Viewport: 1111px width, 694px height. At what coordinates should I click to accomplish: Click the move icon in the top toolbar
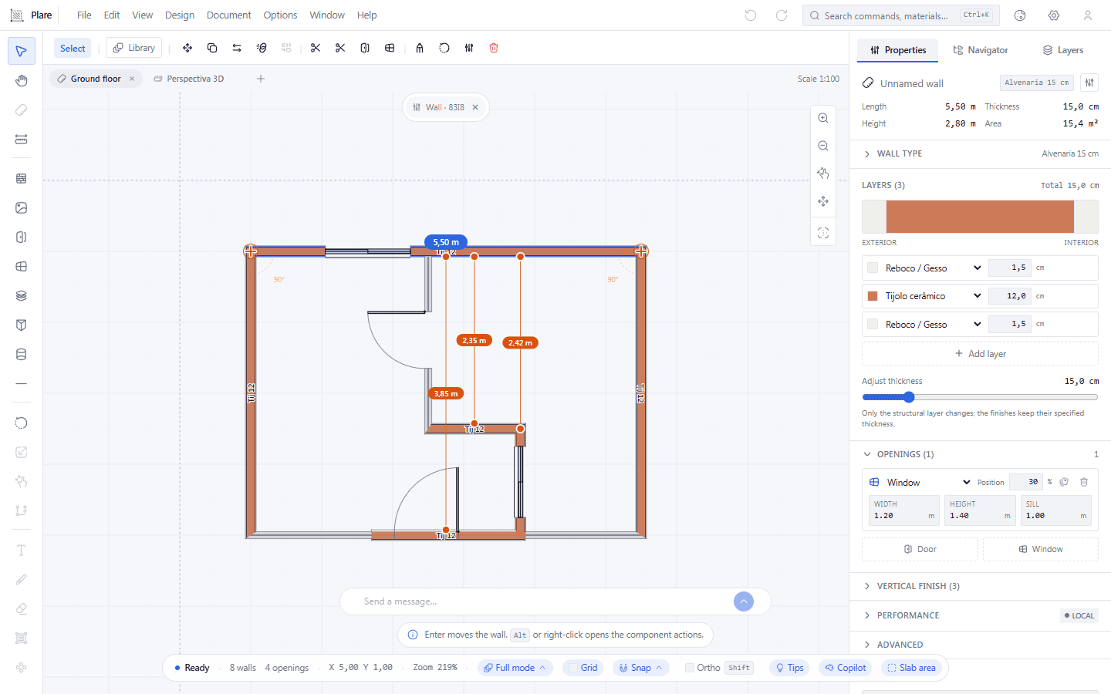[187, 48]
